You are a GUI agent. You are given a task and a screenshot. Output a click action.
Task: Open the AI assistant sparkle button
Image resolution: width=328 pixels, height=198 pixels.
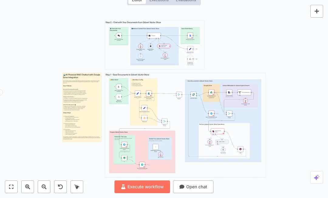click(x=316, y=177)
